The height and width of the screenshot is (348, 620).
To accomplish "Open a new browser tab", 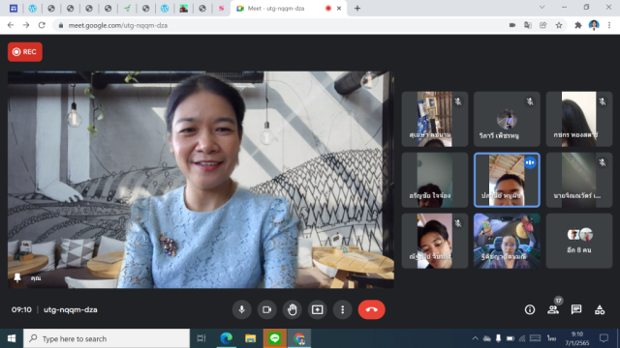I will click(357, 8).
